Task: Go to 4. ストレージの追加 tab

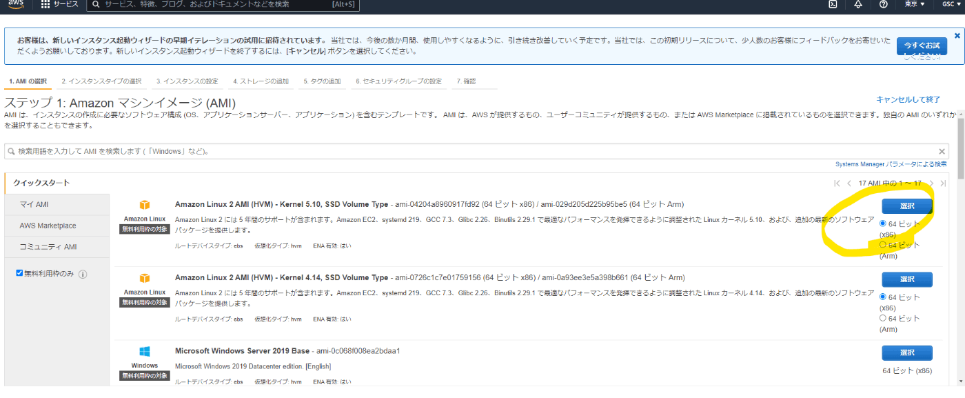Action: click(x=261, y=81)
